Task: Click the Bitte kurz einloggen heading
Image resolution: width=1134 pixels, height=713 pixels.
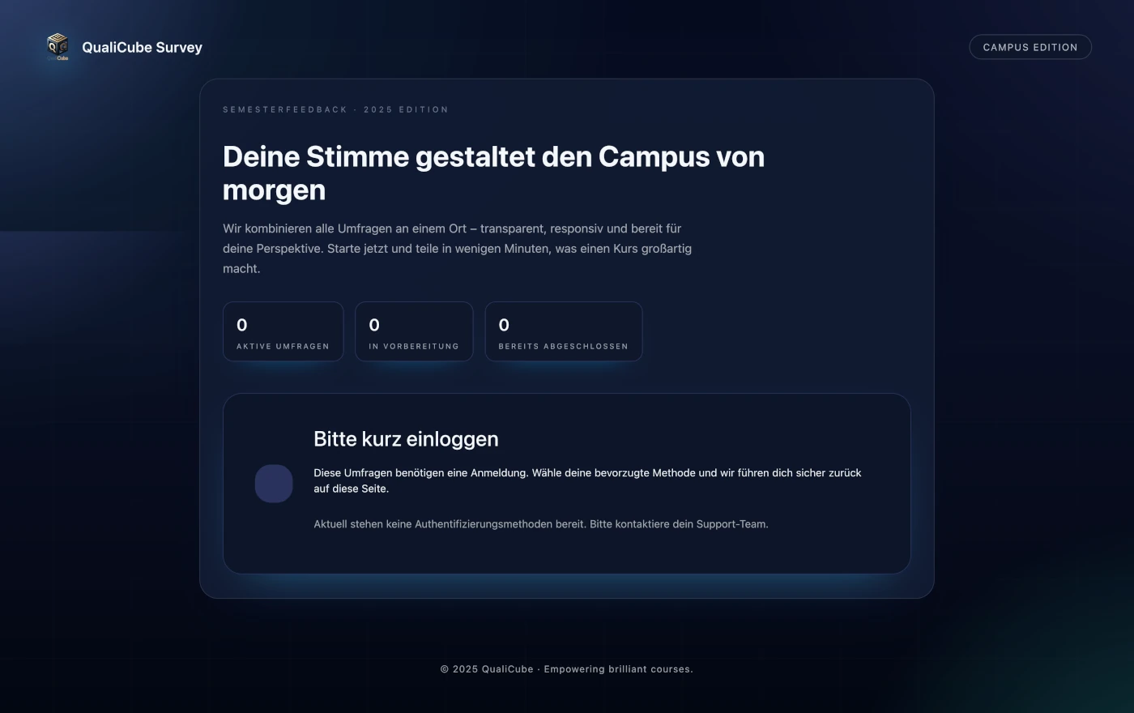Action: (406, 438)
